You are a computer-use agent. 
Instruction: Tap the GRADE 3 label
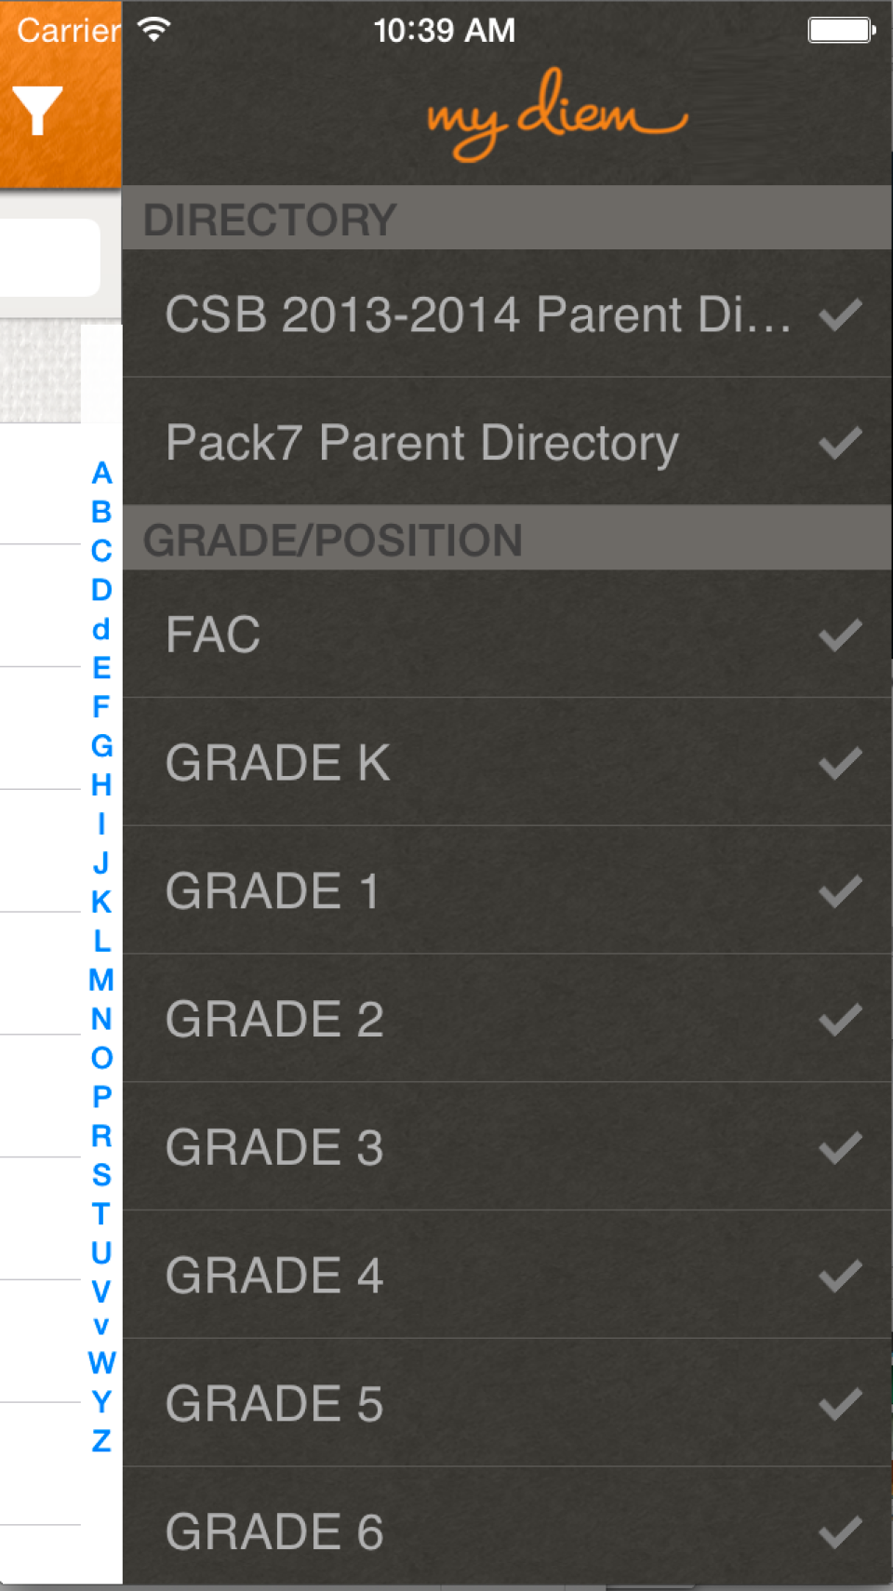[274, 1147]
